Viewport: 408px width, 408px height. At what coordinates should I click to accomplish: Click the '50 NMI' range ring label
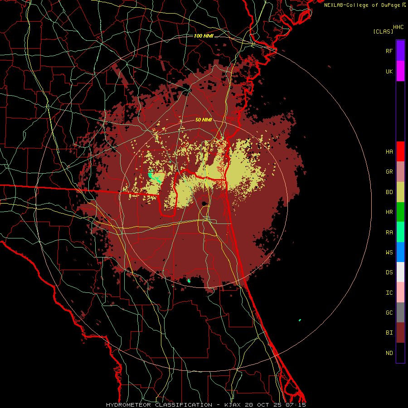204,120
